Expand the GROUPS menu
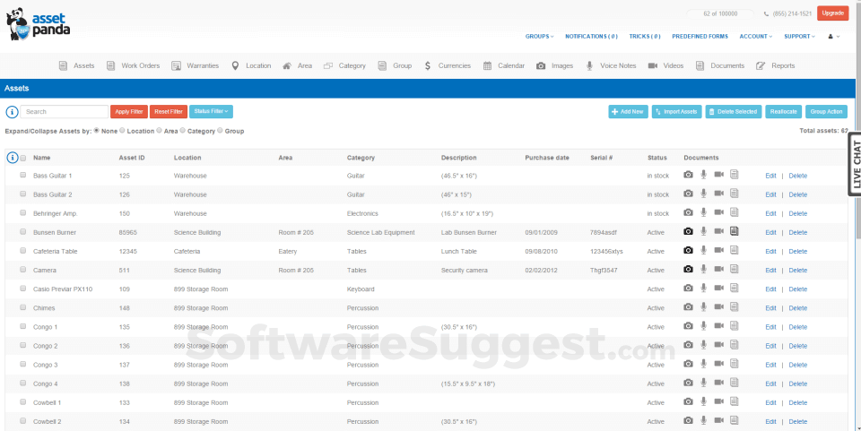 (539, 37)
